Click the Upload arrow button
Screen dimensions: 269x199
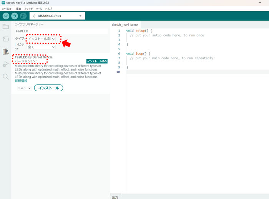[15, 16]
